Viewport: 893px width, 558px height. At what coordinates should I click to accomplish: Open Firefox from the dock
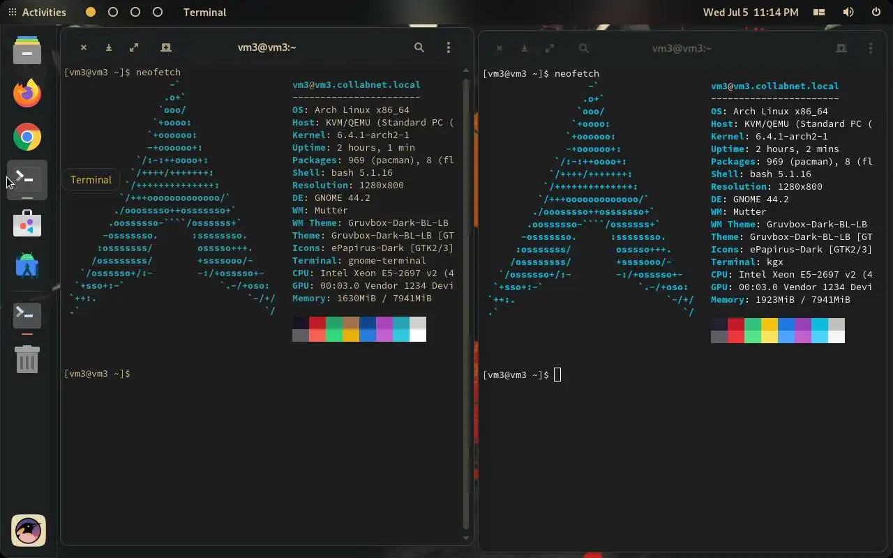pyautogui.click(x=27, y=93)
